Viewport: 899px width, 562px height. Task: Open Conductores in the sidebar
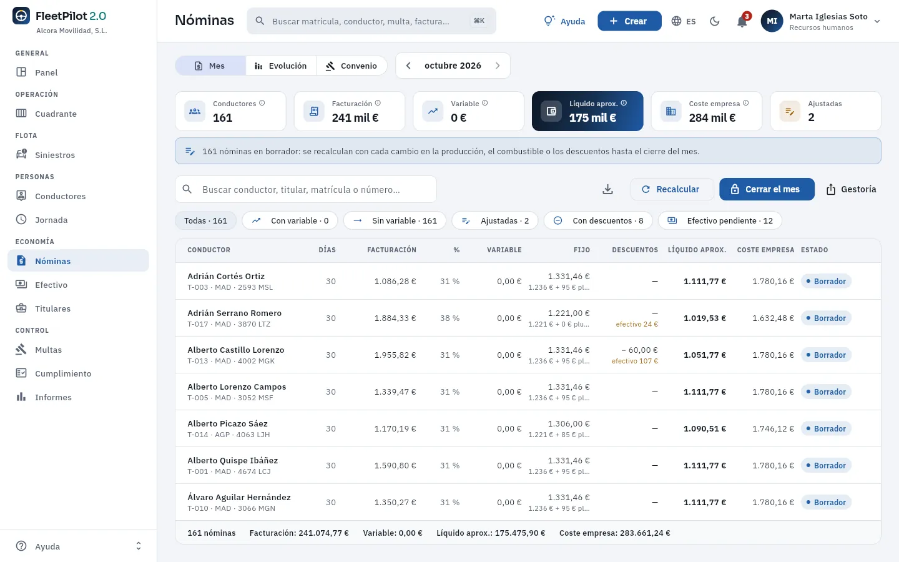tap(79, 196)
